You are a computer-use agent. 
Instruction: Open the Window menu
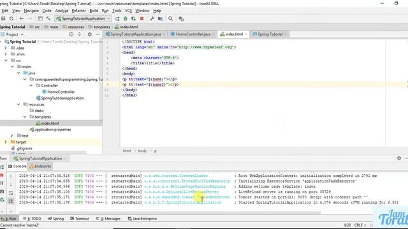pyautogui.click(x=142, y=11)
